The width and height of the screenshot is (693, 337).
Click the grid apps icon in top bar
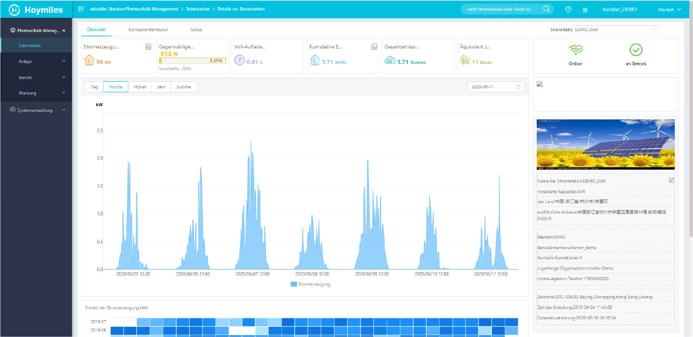point(585,10)
